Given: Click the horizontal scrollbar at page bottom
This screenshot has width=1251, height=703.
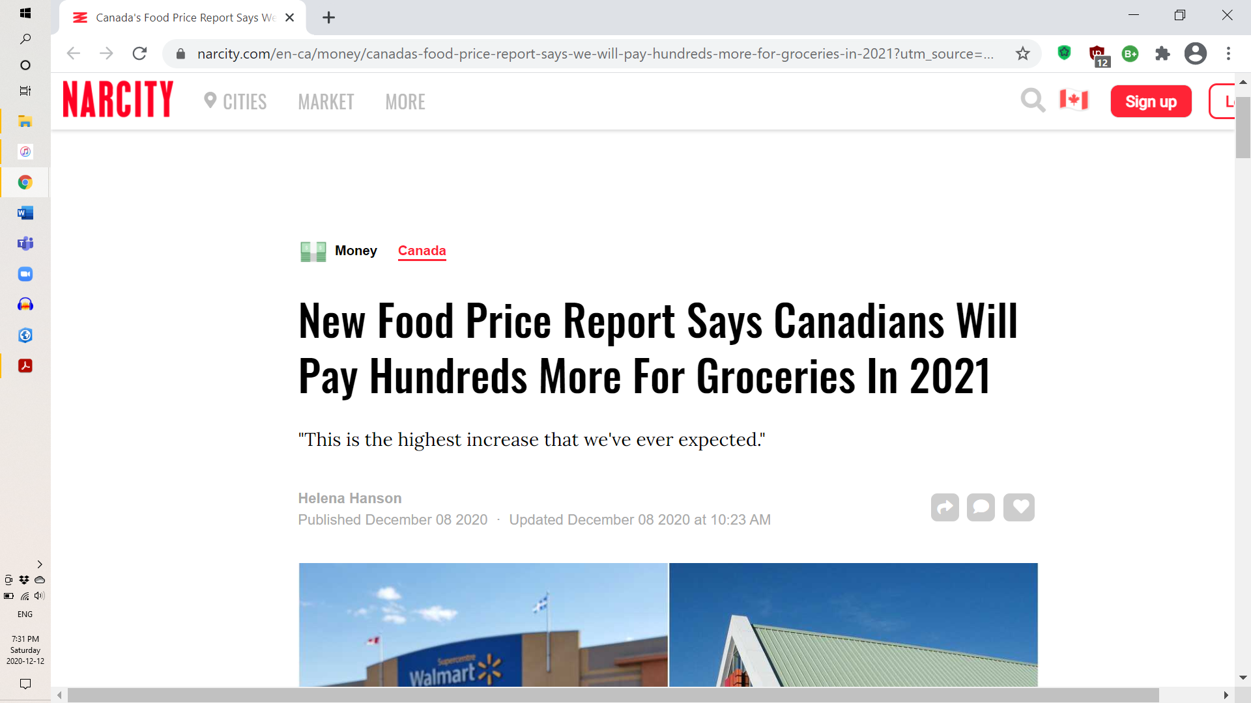Looking at the screenshot, I should click(612, 695).
